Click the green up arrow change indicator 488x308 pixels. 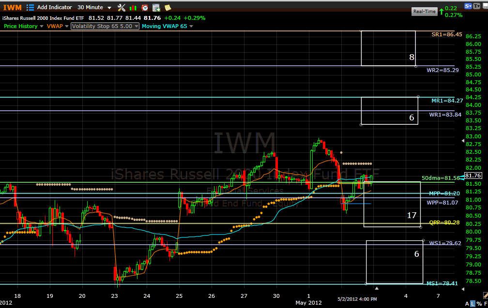point(442,12)
